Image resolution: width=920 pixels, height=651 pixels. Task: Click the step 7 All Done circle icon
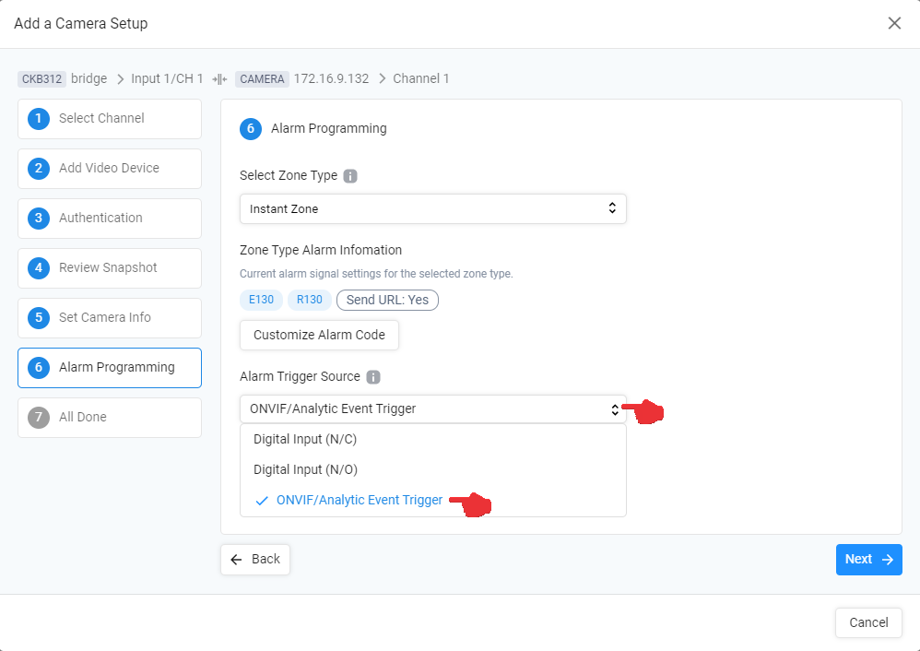(39, 418)
